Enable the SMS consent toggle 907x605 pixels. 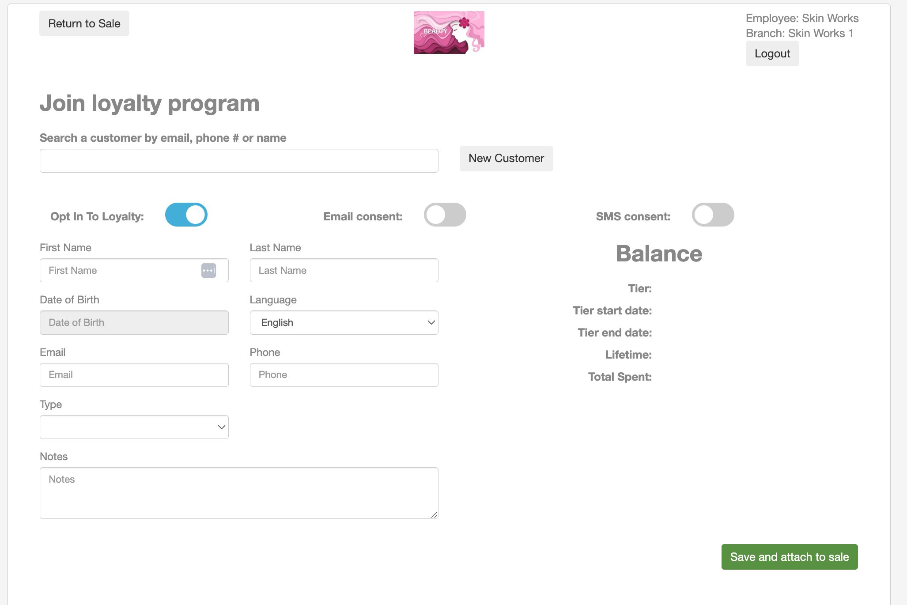click(x=713, y=215)
